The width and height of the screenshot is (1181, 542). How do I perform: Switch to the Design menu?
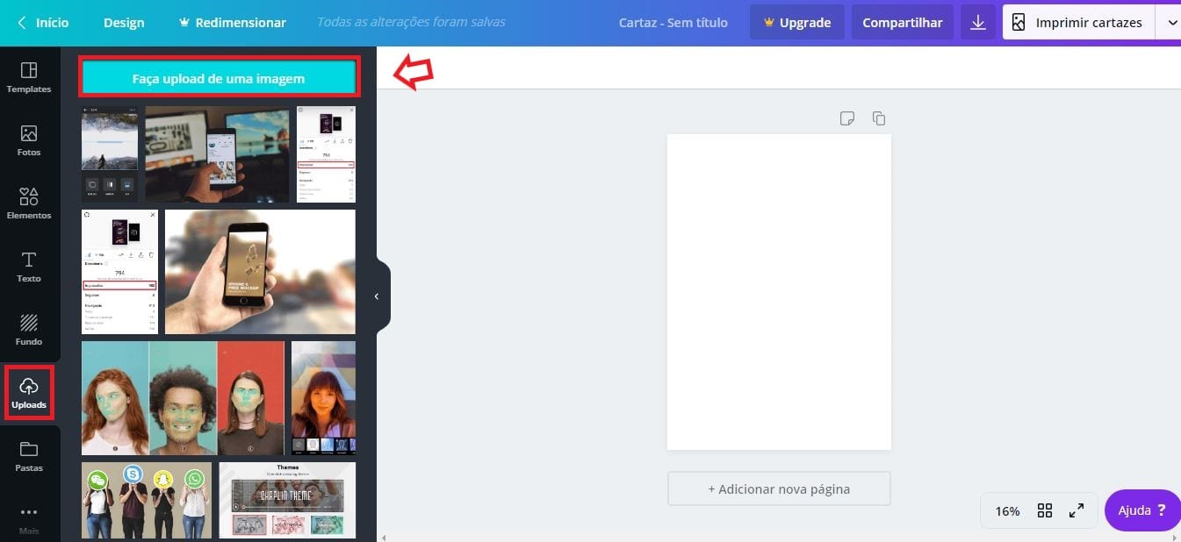tap(123, 22)
